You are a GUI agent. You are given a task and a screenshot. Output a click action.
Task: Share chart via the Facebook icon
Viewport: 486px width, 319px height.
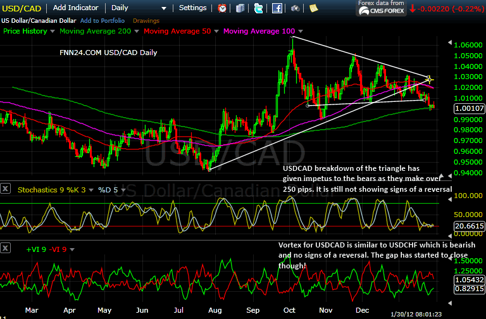(277, 8)
